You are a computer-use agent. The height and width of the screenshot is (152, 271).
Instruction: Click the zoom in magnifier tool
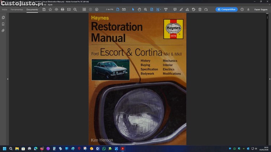(x=146, y=9)
